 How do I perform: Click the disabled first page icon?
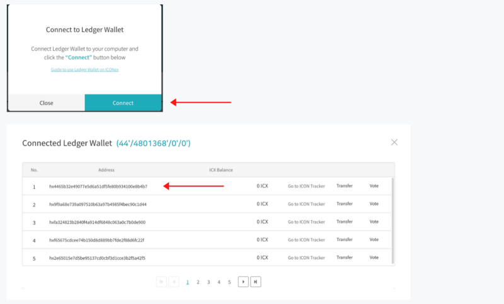tap(161, 282)
